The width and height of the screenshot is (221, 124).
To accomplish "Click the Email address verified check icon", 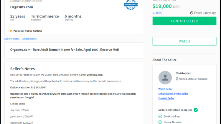I will (160, 116).
